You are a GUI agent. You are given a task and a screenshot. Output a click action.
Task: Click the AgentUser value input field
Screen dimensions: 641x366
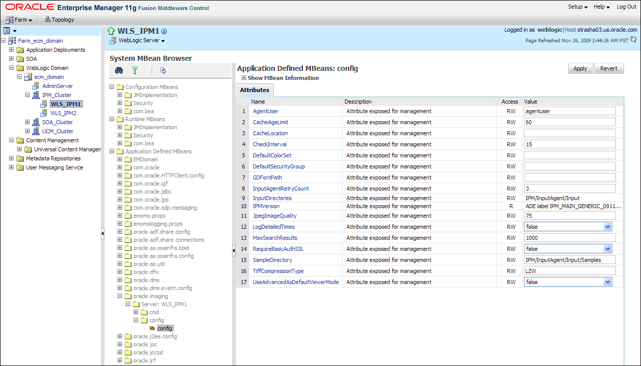click(x=570, y=111)
